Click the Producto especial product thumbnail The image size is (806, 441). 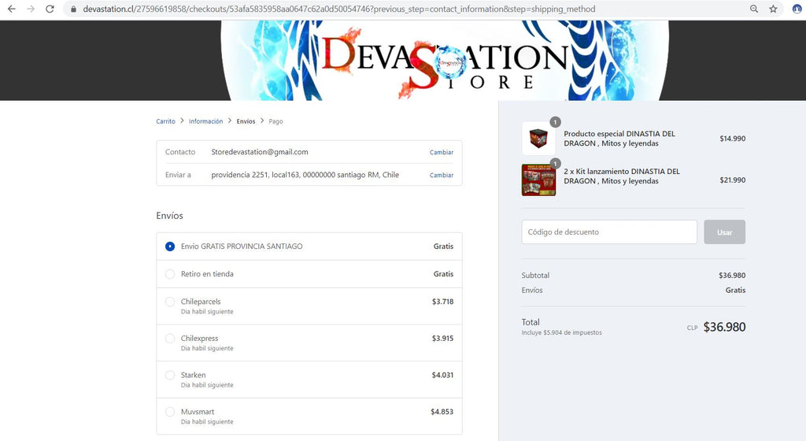[x=538, y=139]
